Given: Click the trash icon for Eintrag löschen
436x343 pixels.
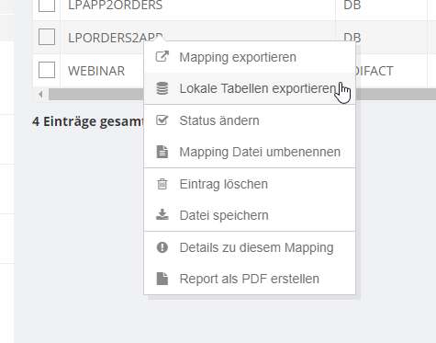Looking at the screenshot, I should click(162, 184).
